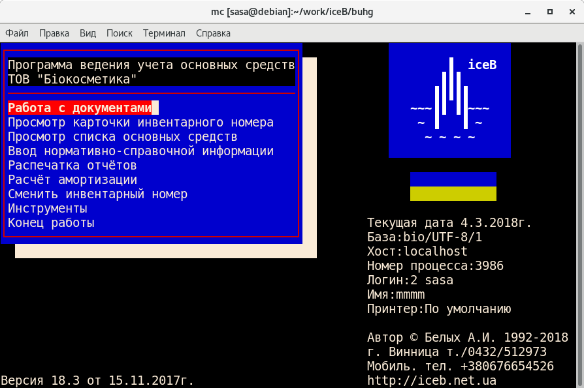Choose Распечатка отчётов entry
The image size is (584, 388).
coord(73,166)
